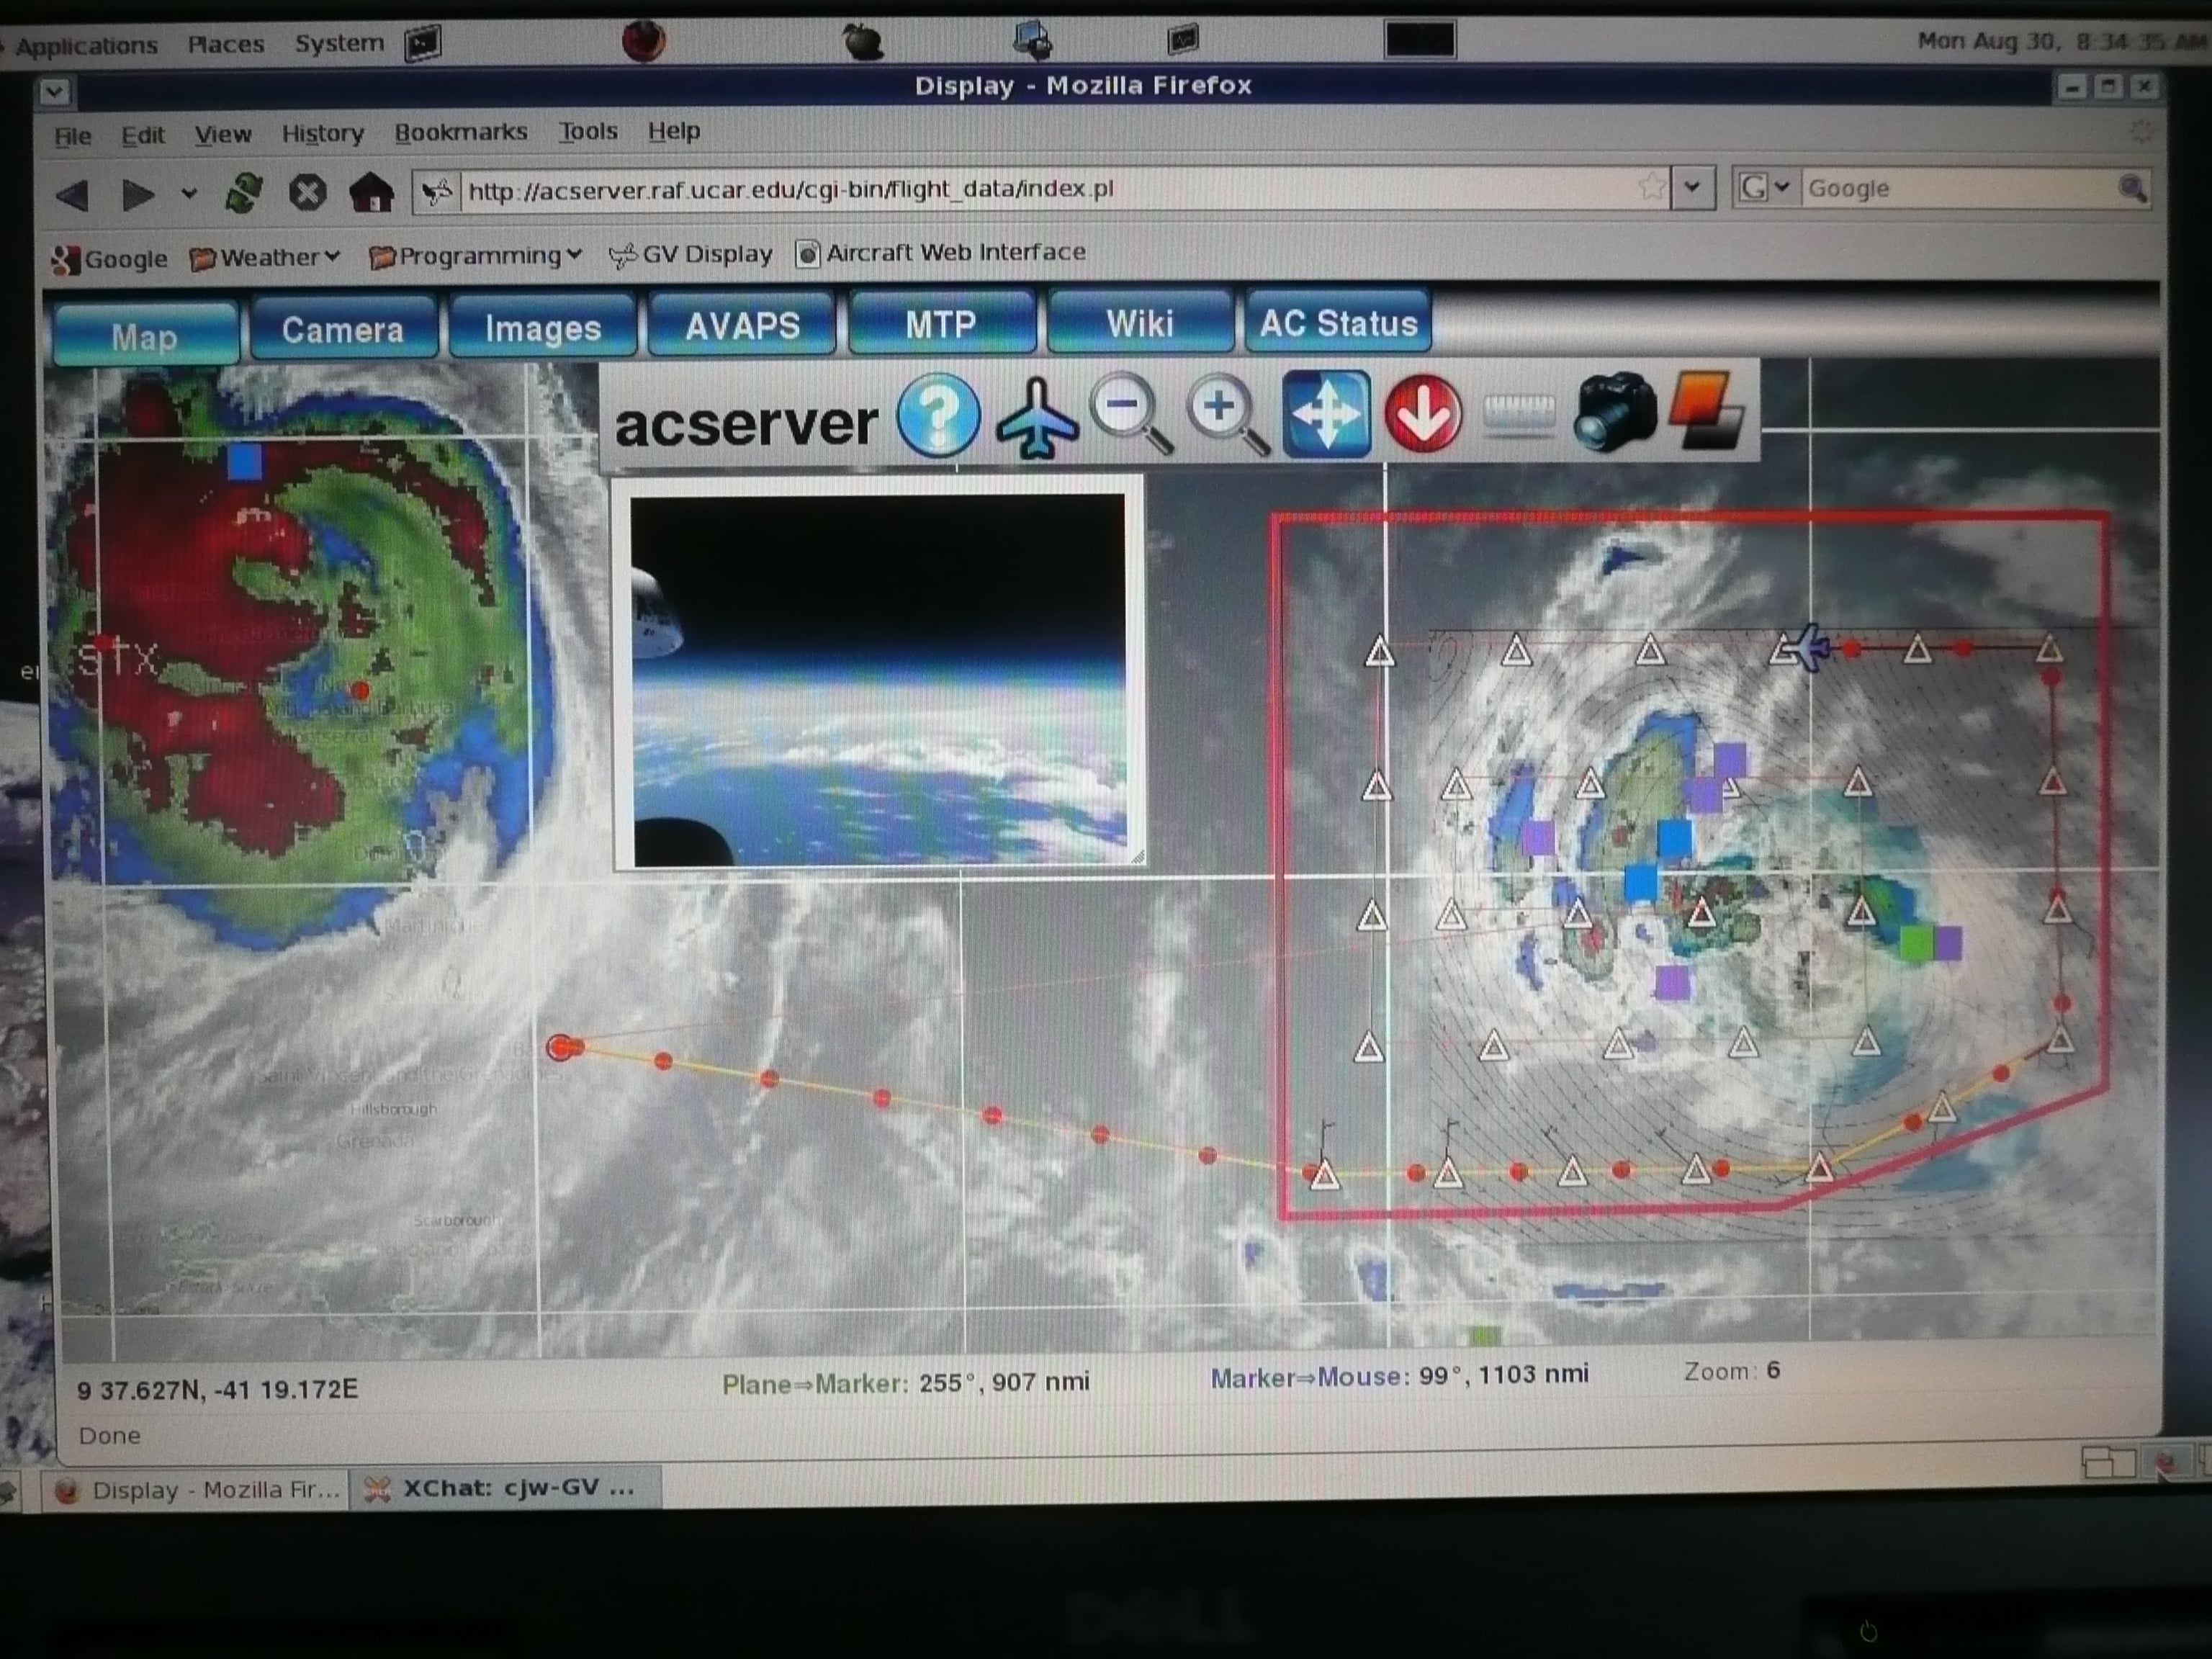Open the URL bar history dropdown

pos(1692,187)
